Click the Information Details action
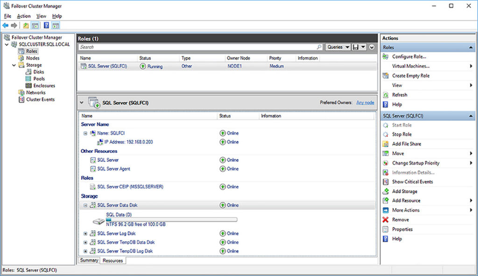Viewport: 478px width, 276px height. coord(413,173)
